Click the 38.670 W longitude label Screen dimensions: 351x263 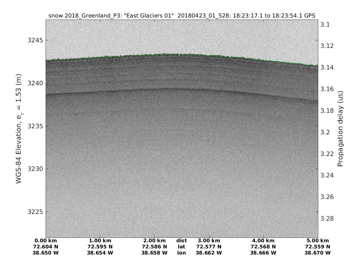[x=318, y=252]
